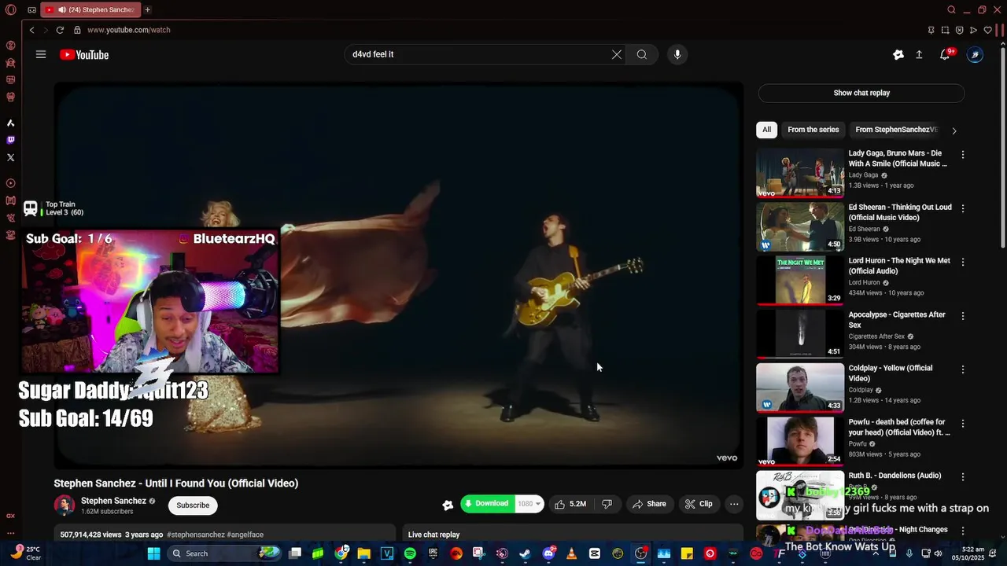Open the Apocalypse video thumbnail
Image resolution: width=1007 pixels, height=566 pixels.
click(x=800, y=334)
